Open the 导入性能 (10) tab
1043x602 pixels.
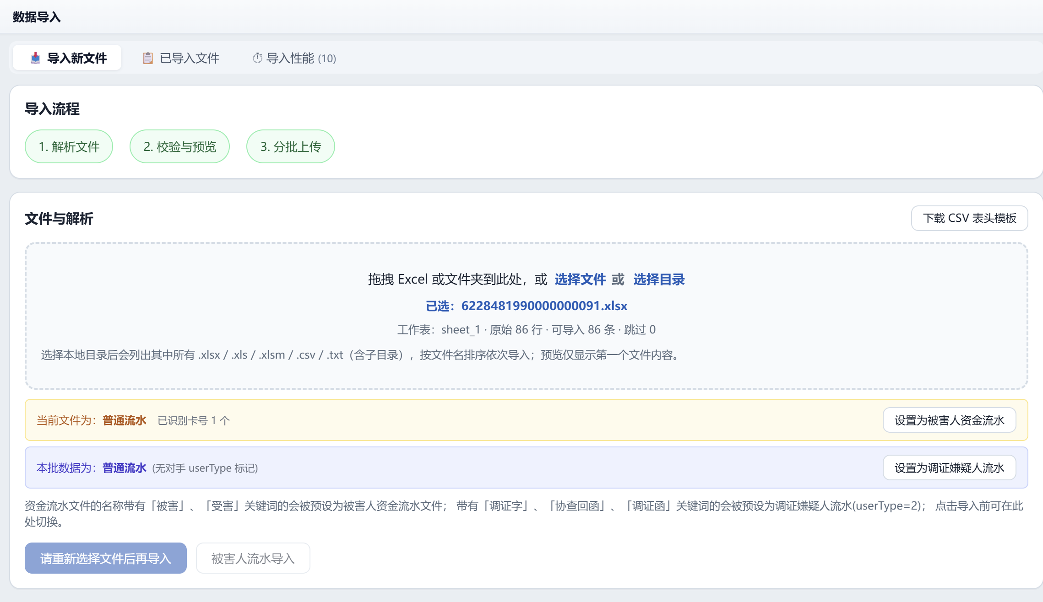point(294,58)
